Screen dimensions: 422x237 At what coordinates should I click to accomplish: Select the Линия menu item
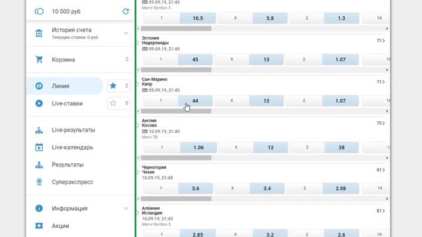[65, 86]
